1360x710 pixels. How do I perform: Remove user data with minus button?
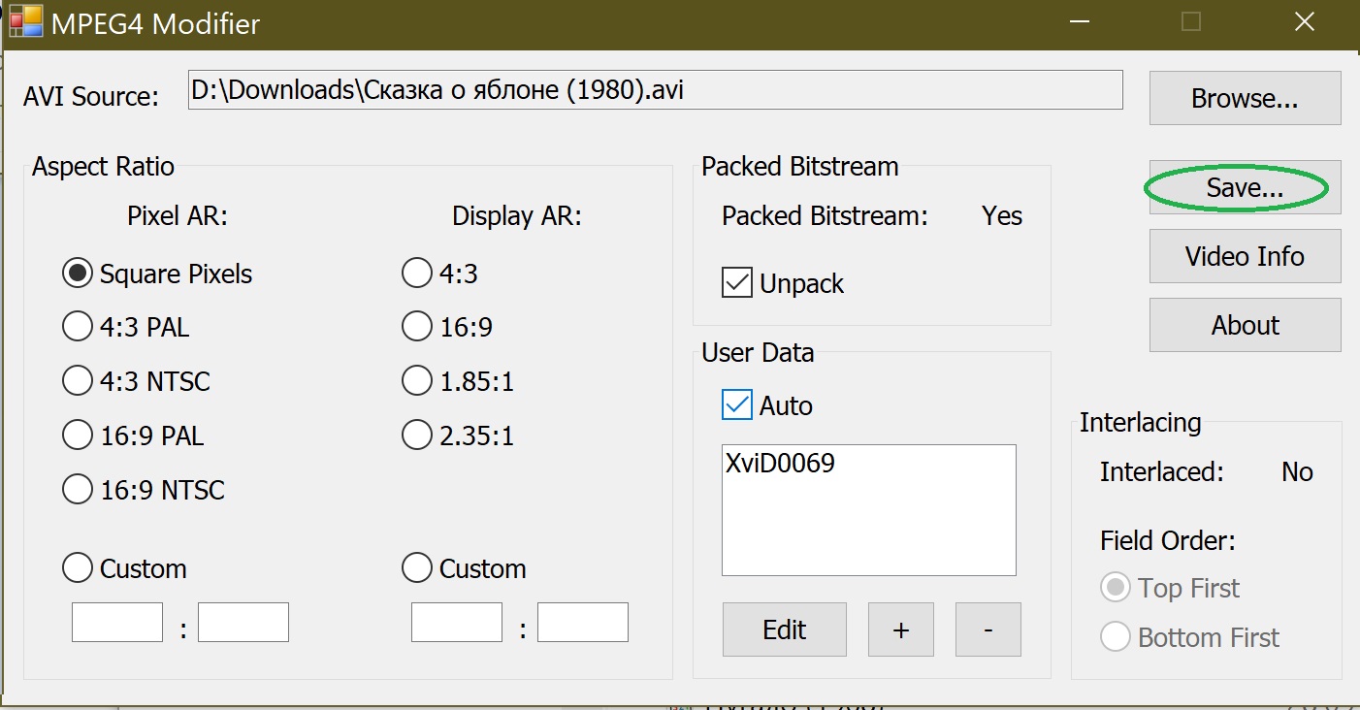[x=988, y=629]
